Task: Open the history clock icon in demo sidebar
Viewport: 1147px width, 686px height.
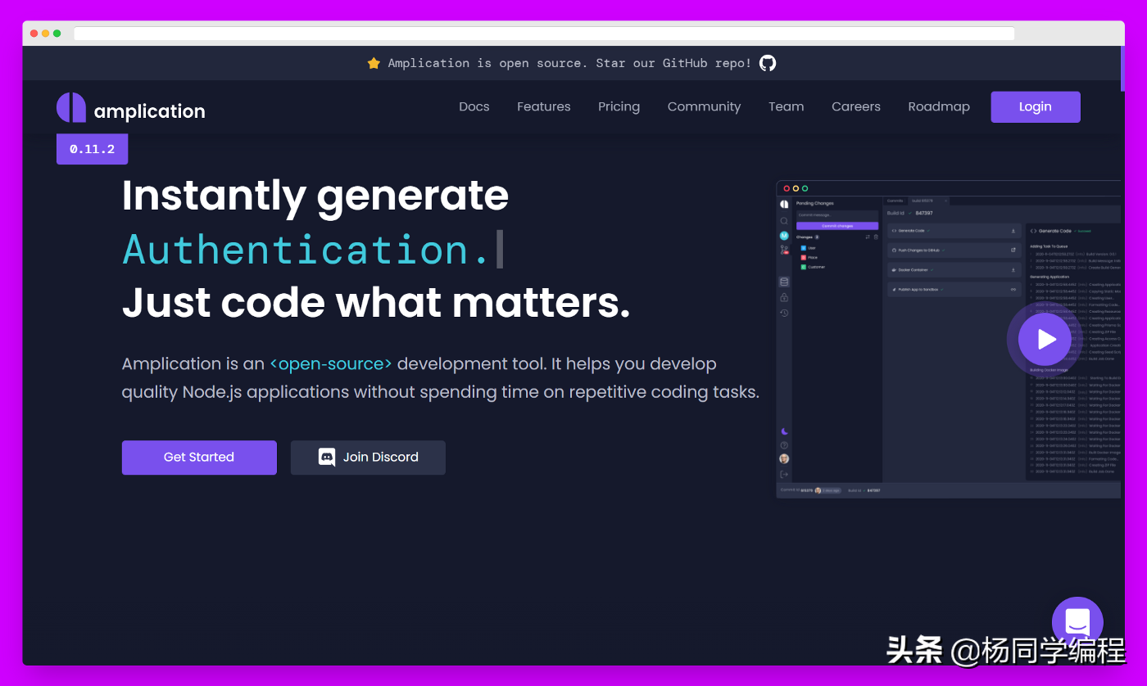Action: click(784, 313)
